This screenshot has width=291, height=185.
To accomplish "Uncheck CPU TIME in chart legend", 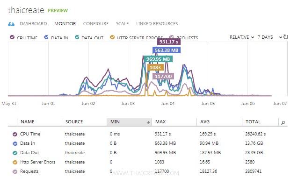I will pyautogui.click(x=12, y=37).
